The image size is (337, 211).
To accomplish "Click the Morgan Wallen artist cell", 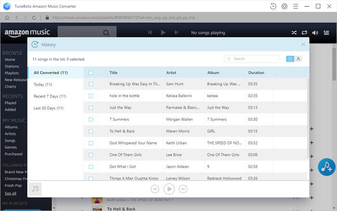I will 179,119.
